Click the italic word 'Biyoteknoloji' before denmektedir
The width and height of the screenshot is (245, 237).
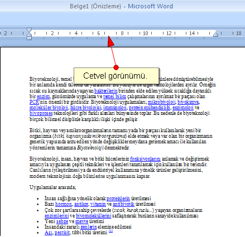pos(90,148)
